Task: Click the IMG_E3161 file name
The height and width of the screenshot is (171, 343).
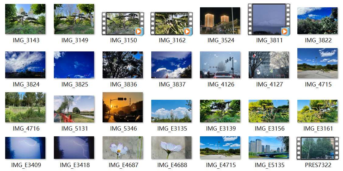Action: [318, 128]
